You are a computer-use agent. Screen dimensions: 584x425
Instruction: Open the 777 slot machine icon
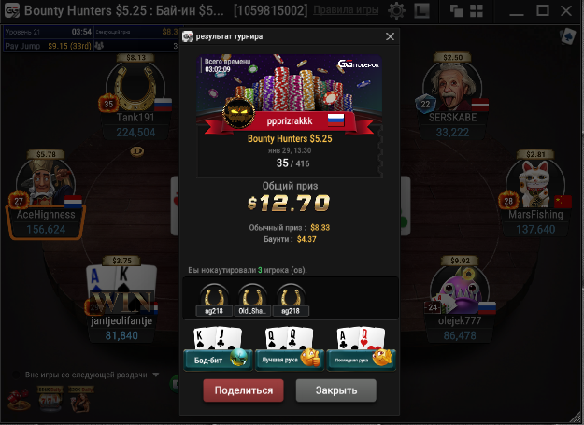tap(50, 400)
